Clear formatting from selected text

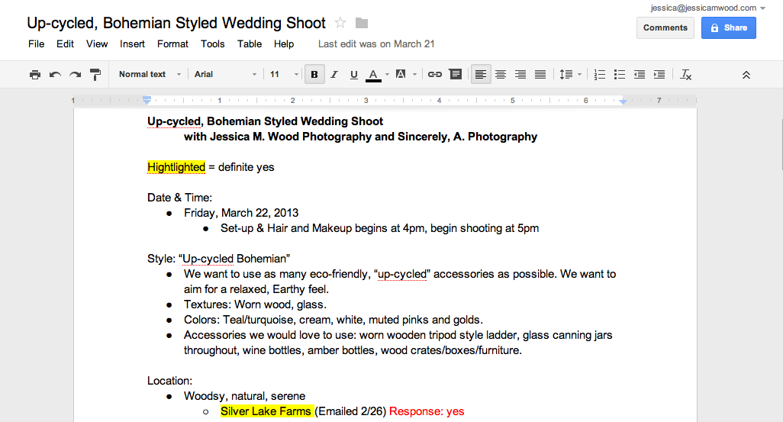[x=685, y=75]
